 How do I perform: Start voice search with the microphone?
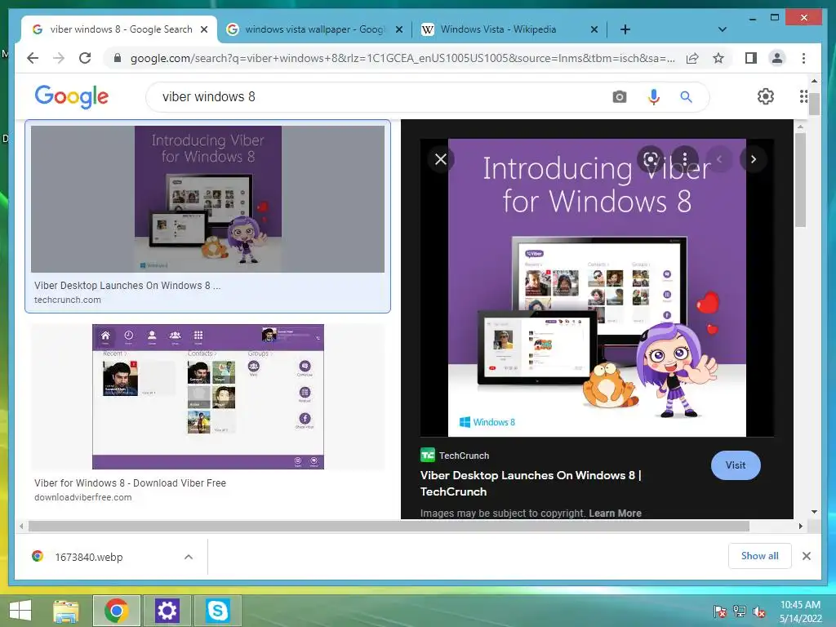[654, 97]
